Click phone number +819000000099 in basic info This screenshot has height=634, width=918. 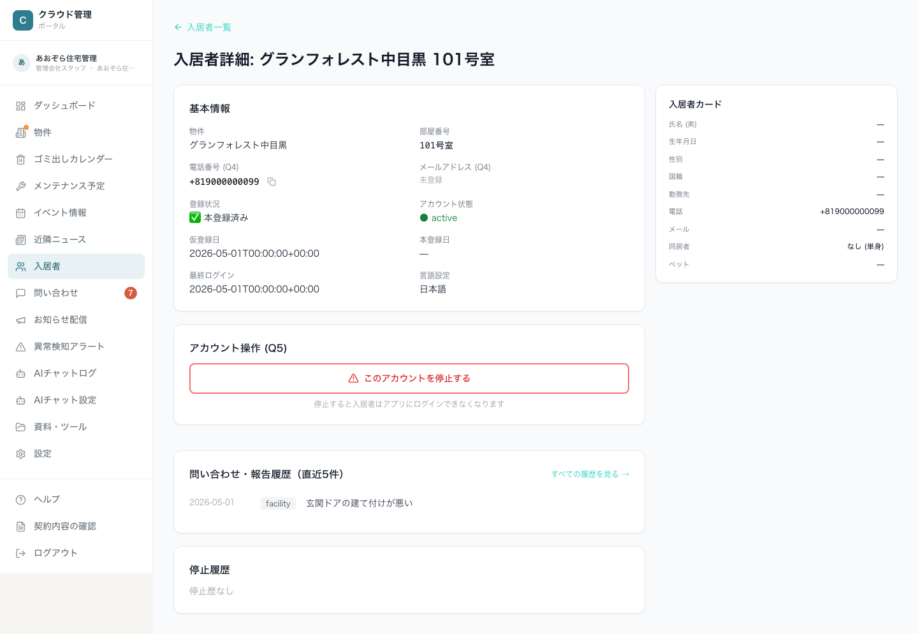click(x=224, y=182)
